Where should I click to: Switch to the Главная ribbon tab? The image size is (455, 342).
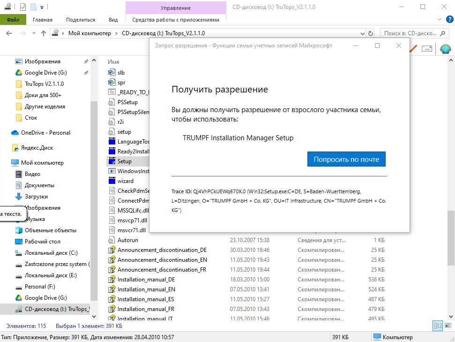pyautogui.click(x=43, y=20)
